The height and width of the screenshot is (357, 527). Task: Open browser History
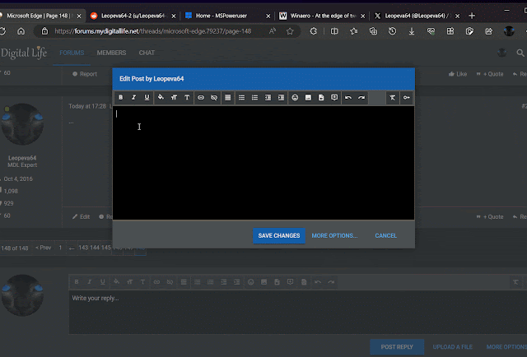(x=392, y=31)
